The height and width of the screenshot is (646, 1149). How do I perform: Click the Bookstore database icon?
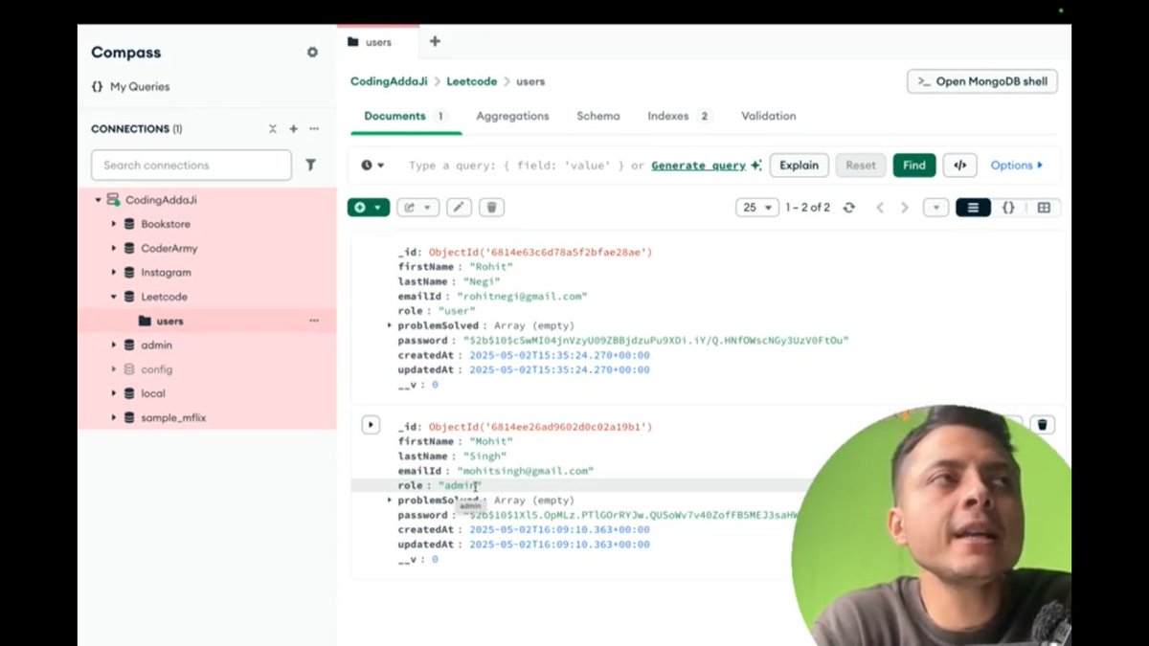(129, 224)
